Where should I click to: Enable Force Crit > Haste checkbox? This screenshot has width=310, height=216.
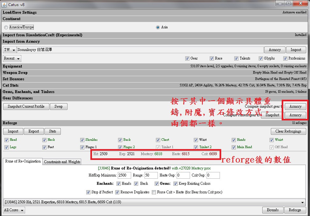[154, 192]
